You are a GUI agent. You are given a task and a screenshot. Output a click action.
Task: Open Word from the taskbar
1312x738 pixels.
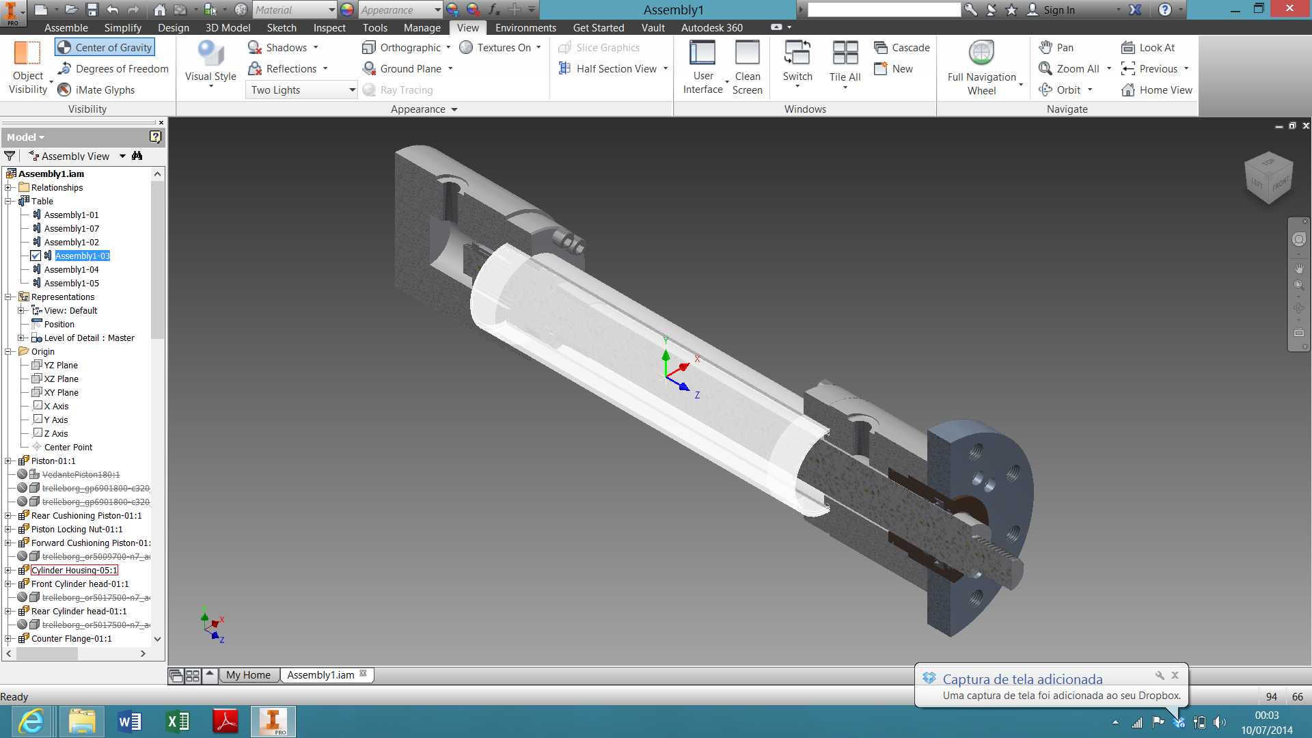[130, 722]
